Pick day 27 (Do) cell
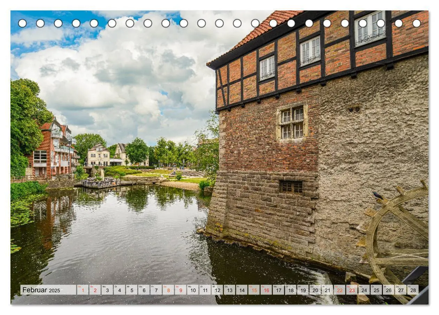 tap(400, 290)
